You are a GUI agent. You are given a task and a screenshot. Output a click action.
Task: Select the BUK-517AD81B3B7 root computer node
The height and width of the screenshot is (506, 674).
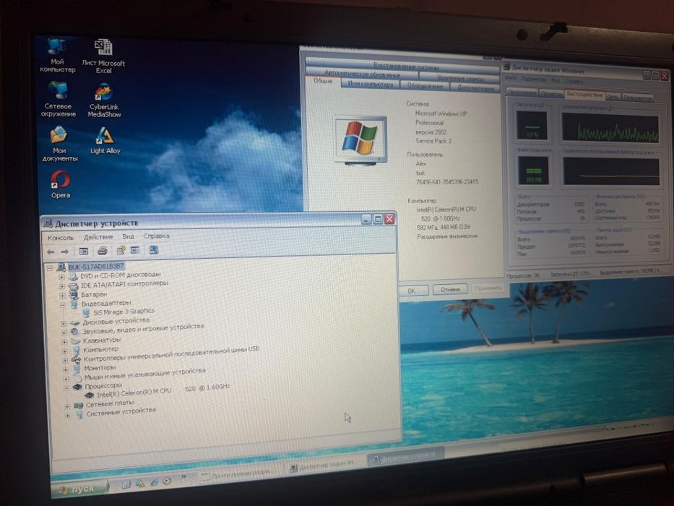pos(96,266)
